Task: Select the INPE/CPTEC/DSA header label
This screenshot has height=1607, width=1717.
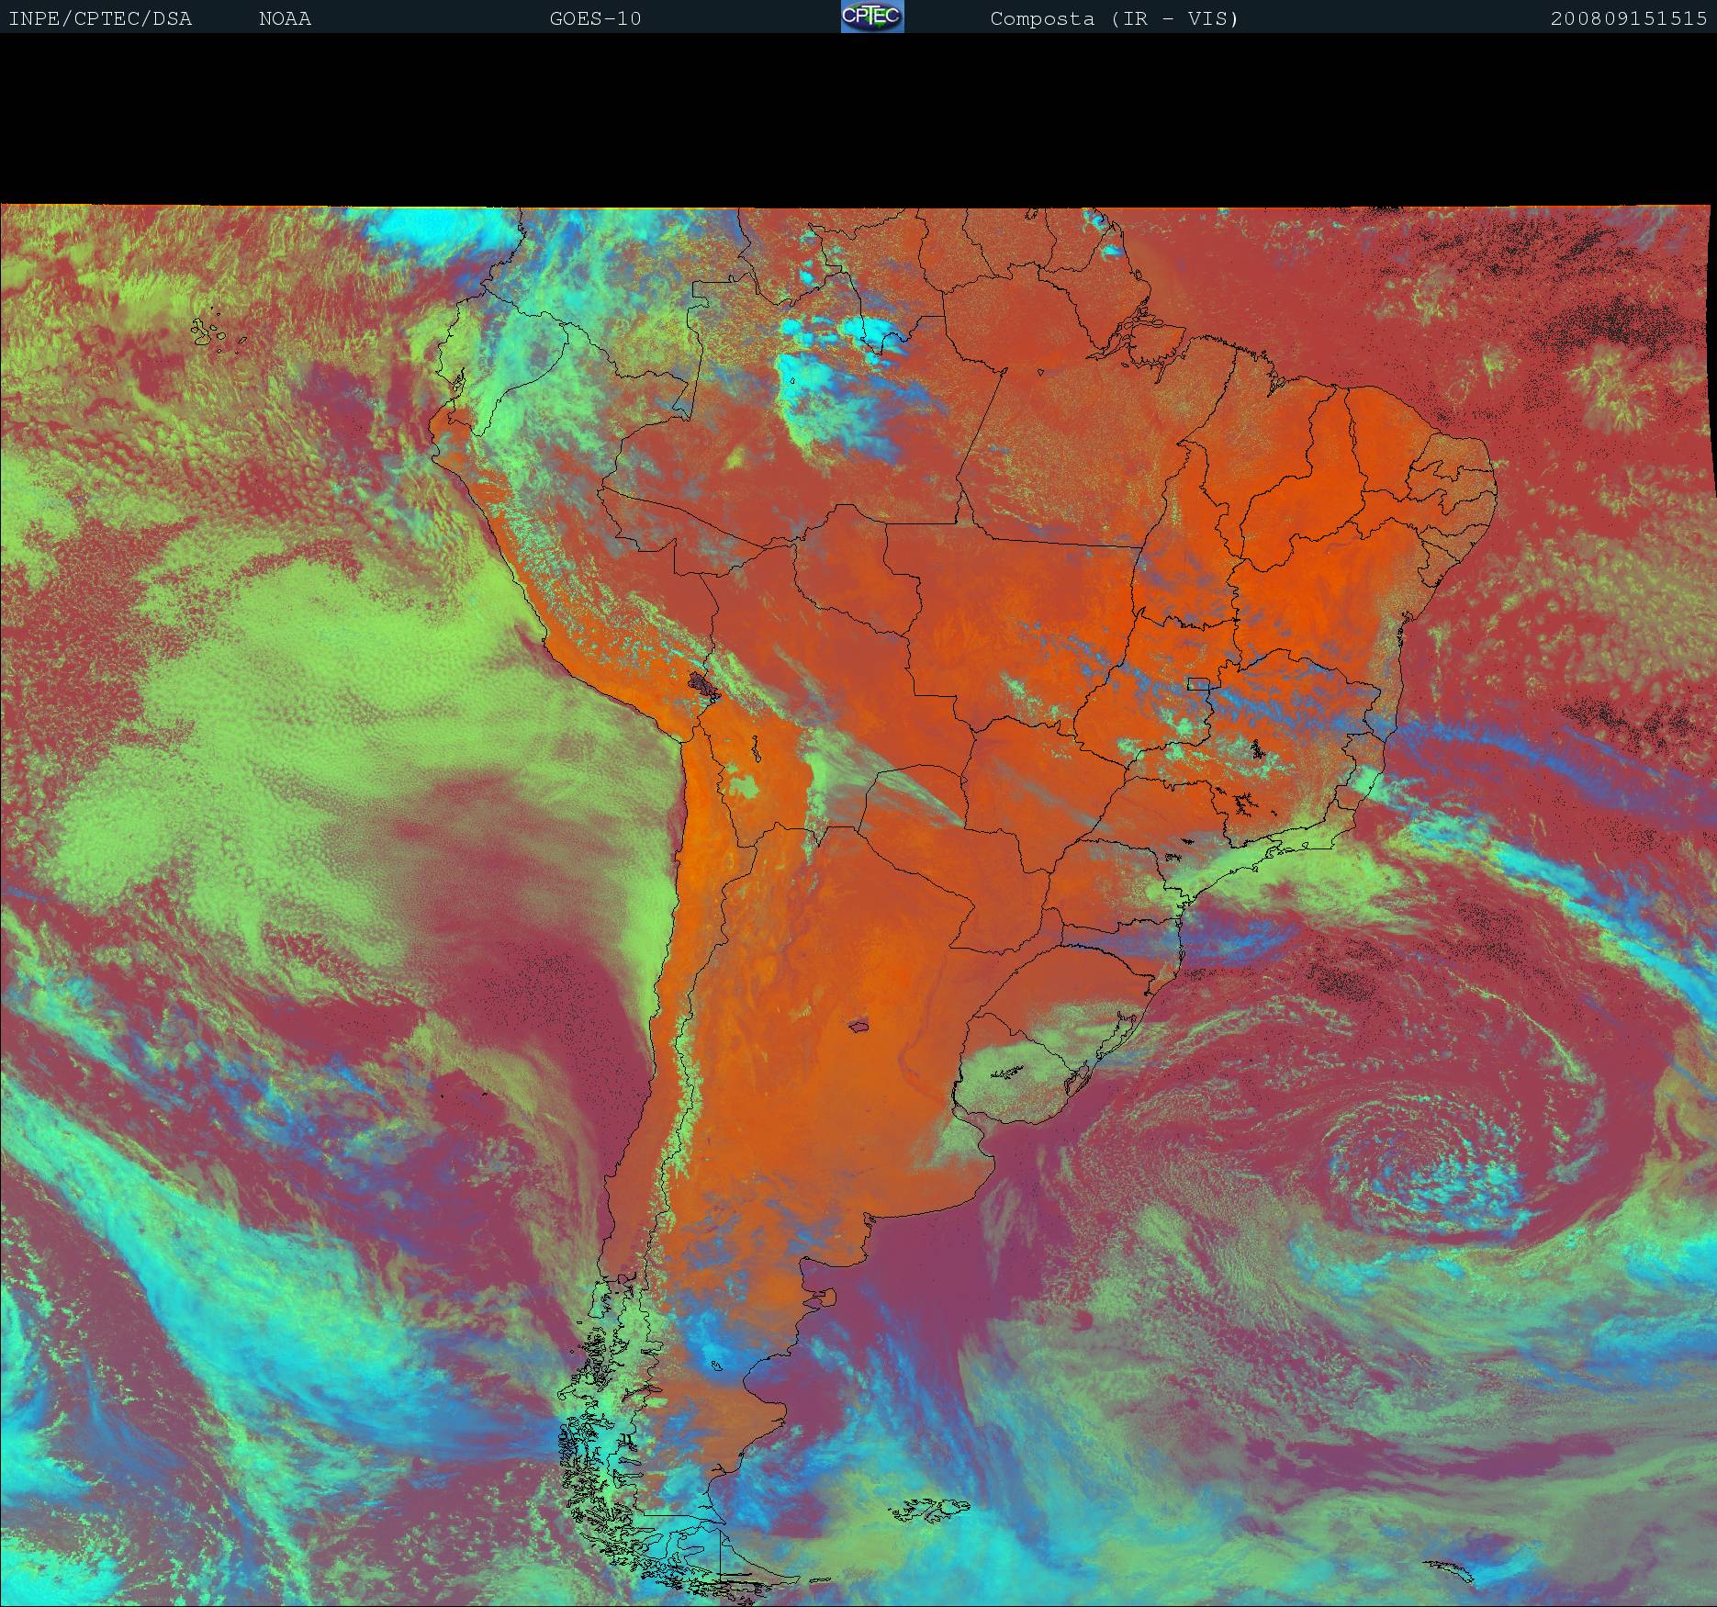Action: [x=100, y=19]
